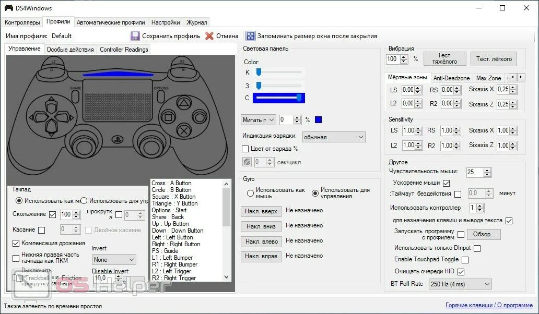Click the D-pad down arrow on controller
This screenshot has width=539, height=314.
click(51, 129)
